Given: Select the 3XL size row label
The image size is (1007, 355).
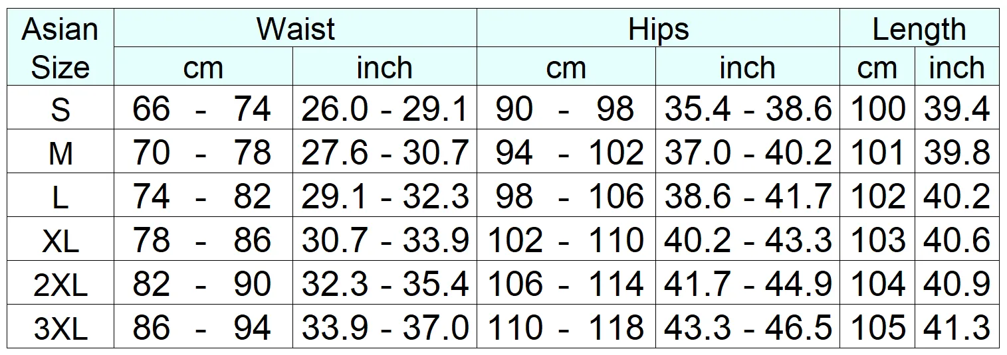Looking at the screenshot, I should [60, 327].
